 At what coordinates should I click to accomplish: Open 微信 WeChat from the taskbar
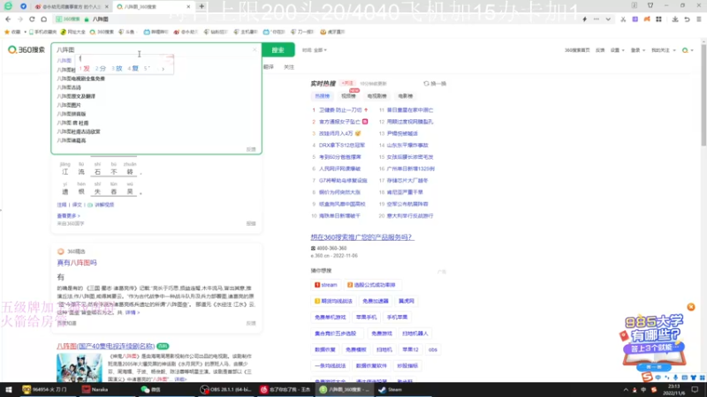tap(150, 390)
